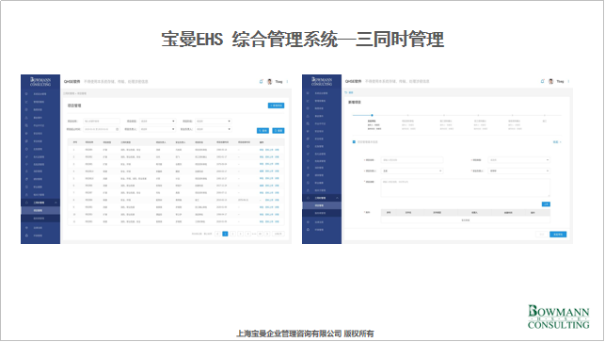Click date range field in left screenshot filters
The width and height of the screenshot is (605, 342).
102,129
